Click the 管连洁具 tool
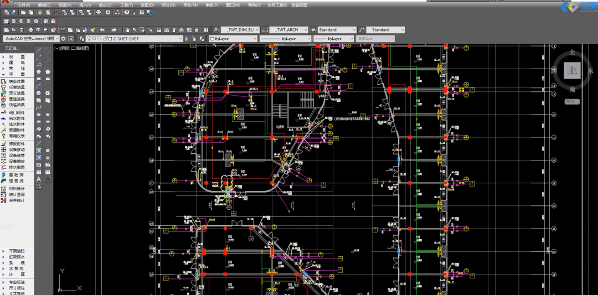598x295 pixels. (17, 99)
